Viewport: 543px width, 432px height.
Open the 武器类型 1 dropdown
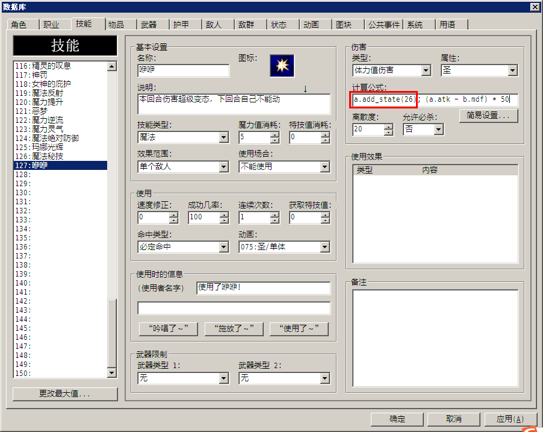[183, 378]
